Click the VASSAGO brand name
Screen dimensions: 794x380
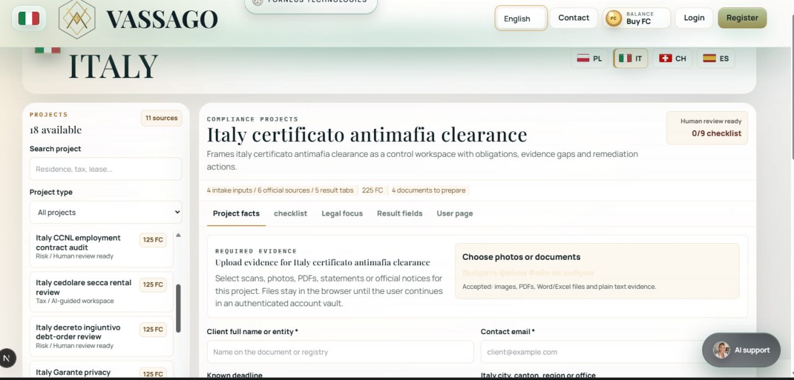162,19
